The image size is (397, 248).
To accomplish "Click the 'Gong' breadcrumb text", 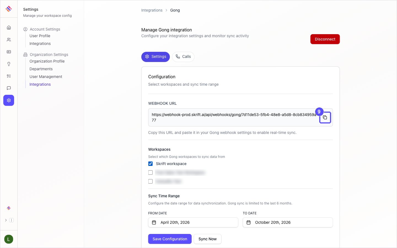I will tap(175, 10).
